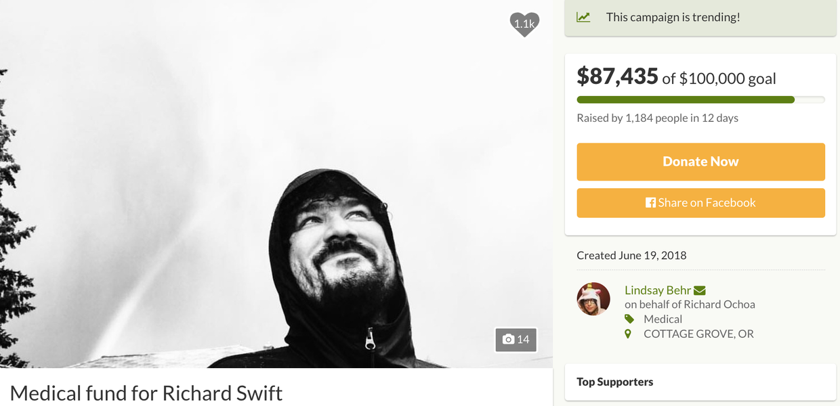This screenshot has width=840, height=406.
Task: Select the Medical category link
Action: coord(663,319)
